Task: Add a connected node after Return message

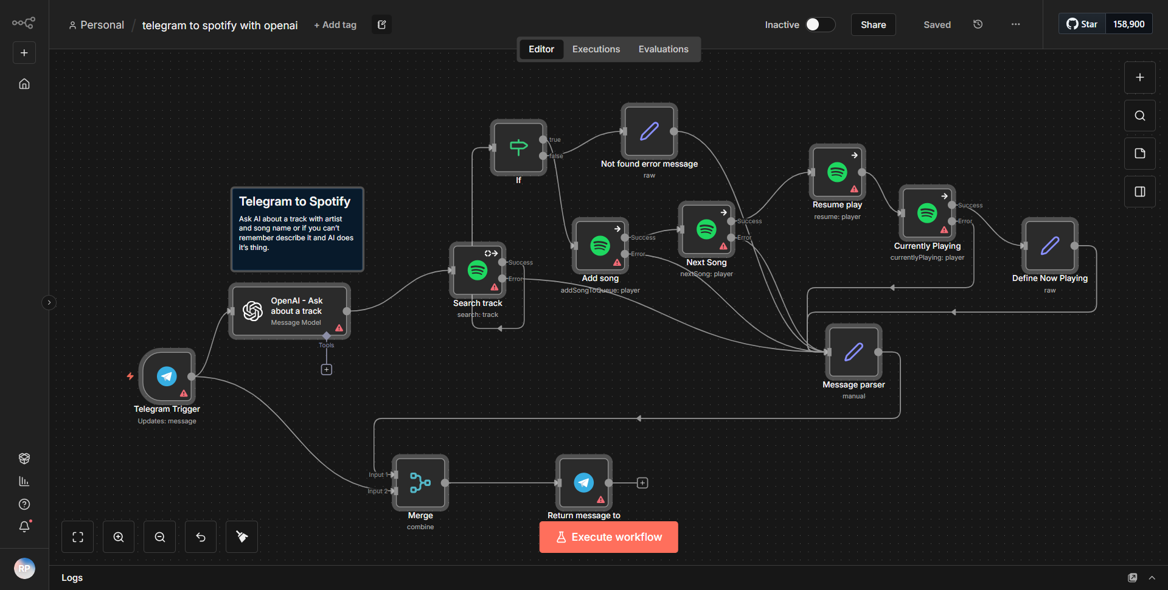Action: click(x=642, y=482)
